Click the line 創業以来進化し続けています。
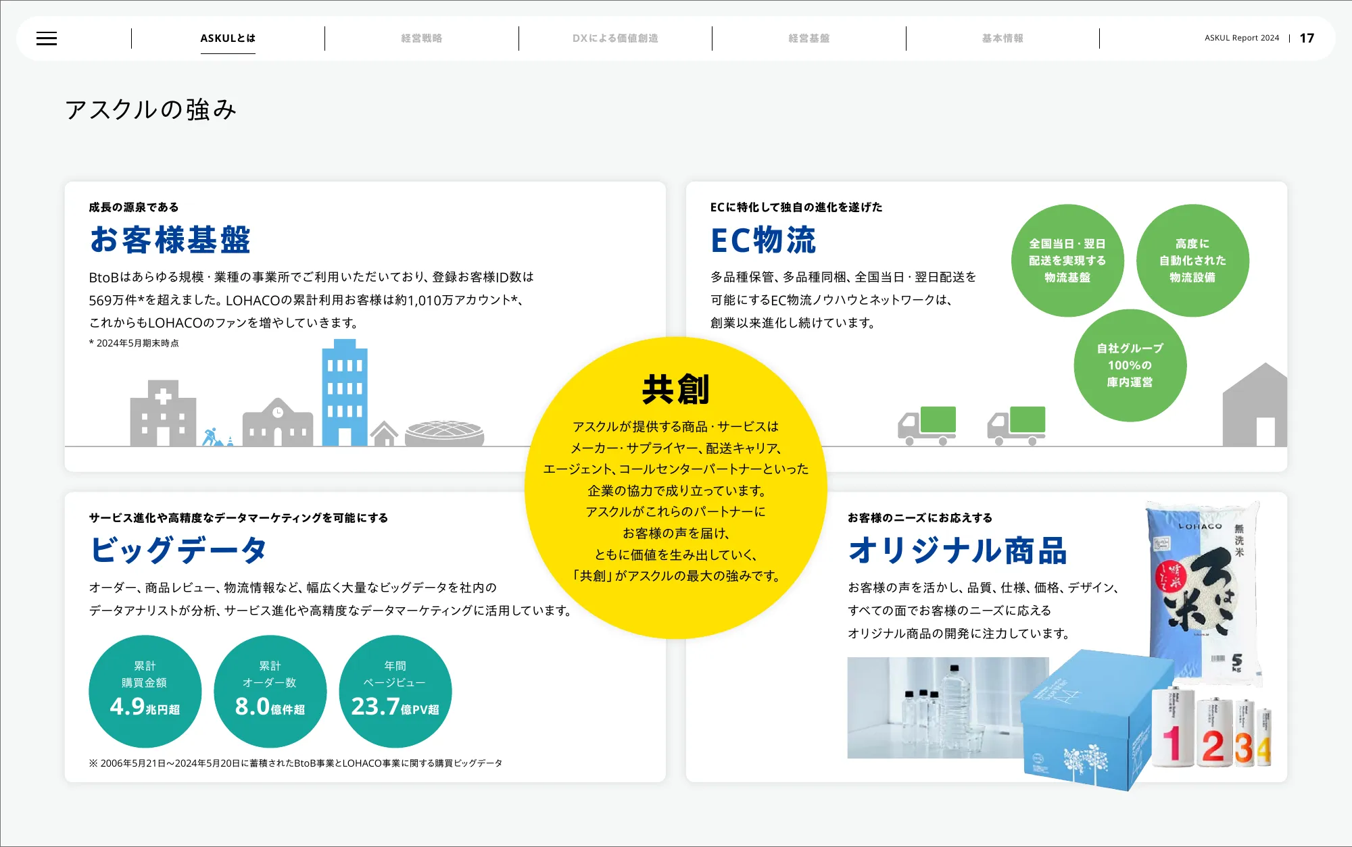 coord(793,323)
